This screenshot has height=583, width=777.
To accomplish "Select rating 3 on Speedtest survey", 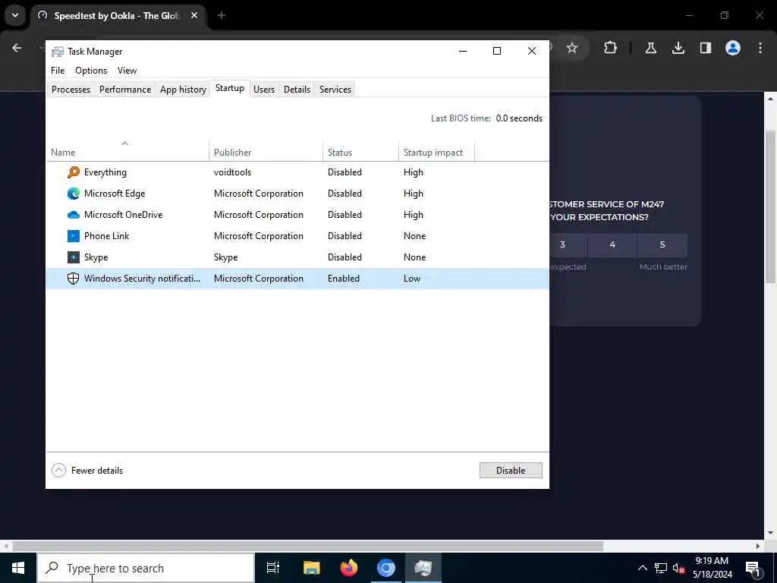I will (568, 244).
